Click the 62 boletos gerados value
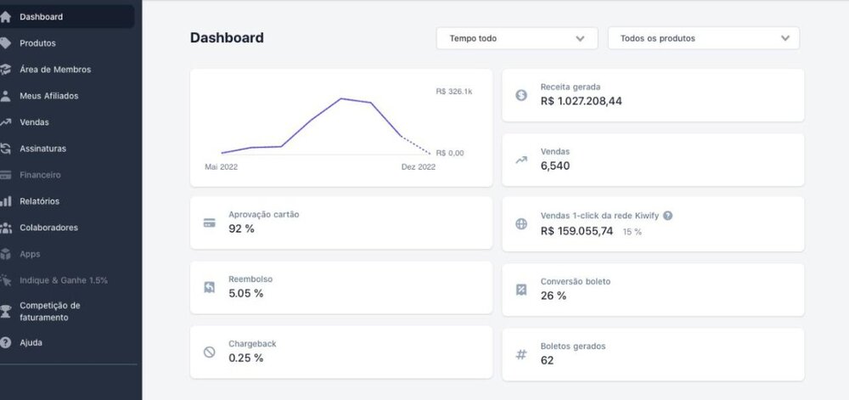 [x=547, y=360]
